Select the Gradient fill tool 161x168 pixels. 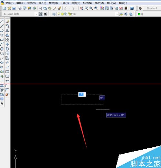[x=2, y=90]
